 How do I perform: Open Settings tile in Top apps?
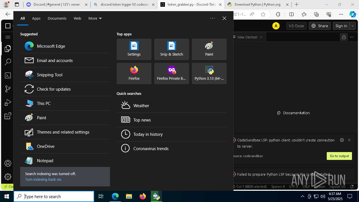(134, 49)
